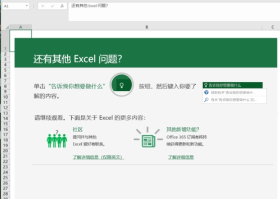The height and width of the screenshot is (199, 280).
Task: Select row 14 header
Action: coord(5,118)
